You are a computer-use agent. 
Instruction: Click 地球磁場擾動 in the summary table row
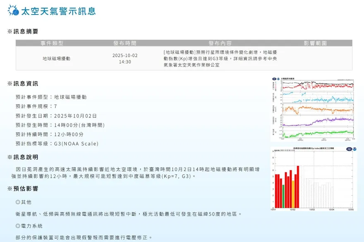coord(57,59)
